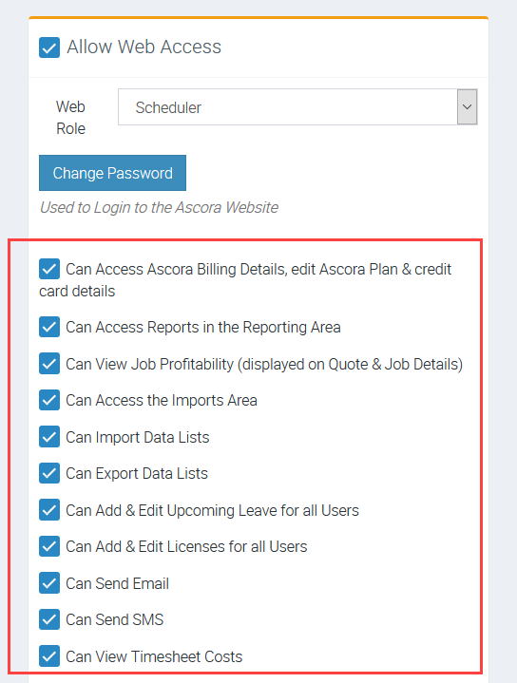Disable Can Import Data Lists permission
This screenshot has height=683, width=517.
49,436
